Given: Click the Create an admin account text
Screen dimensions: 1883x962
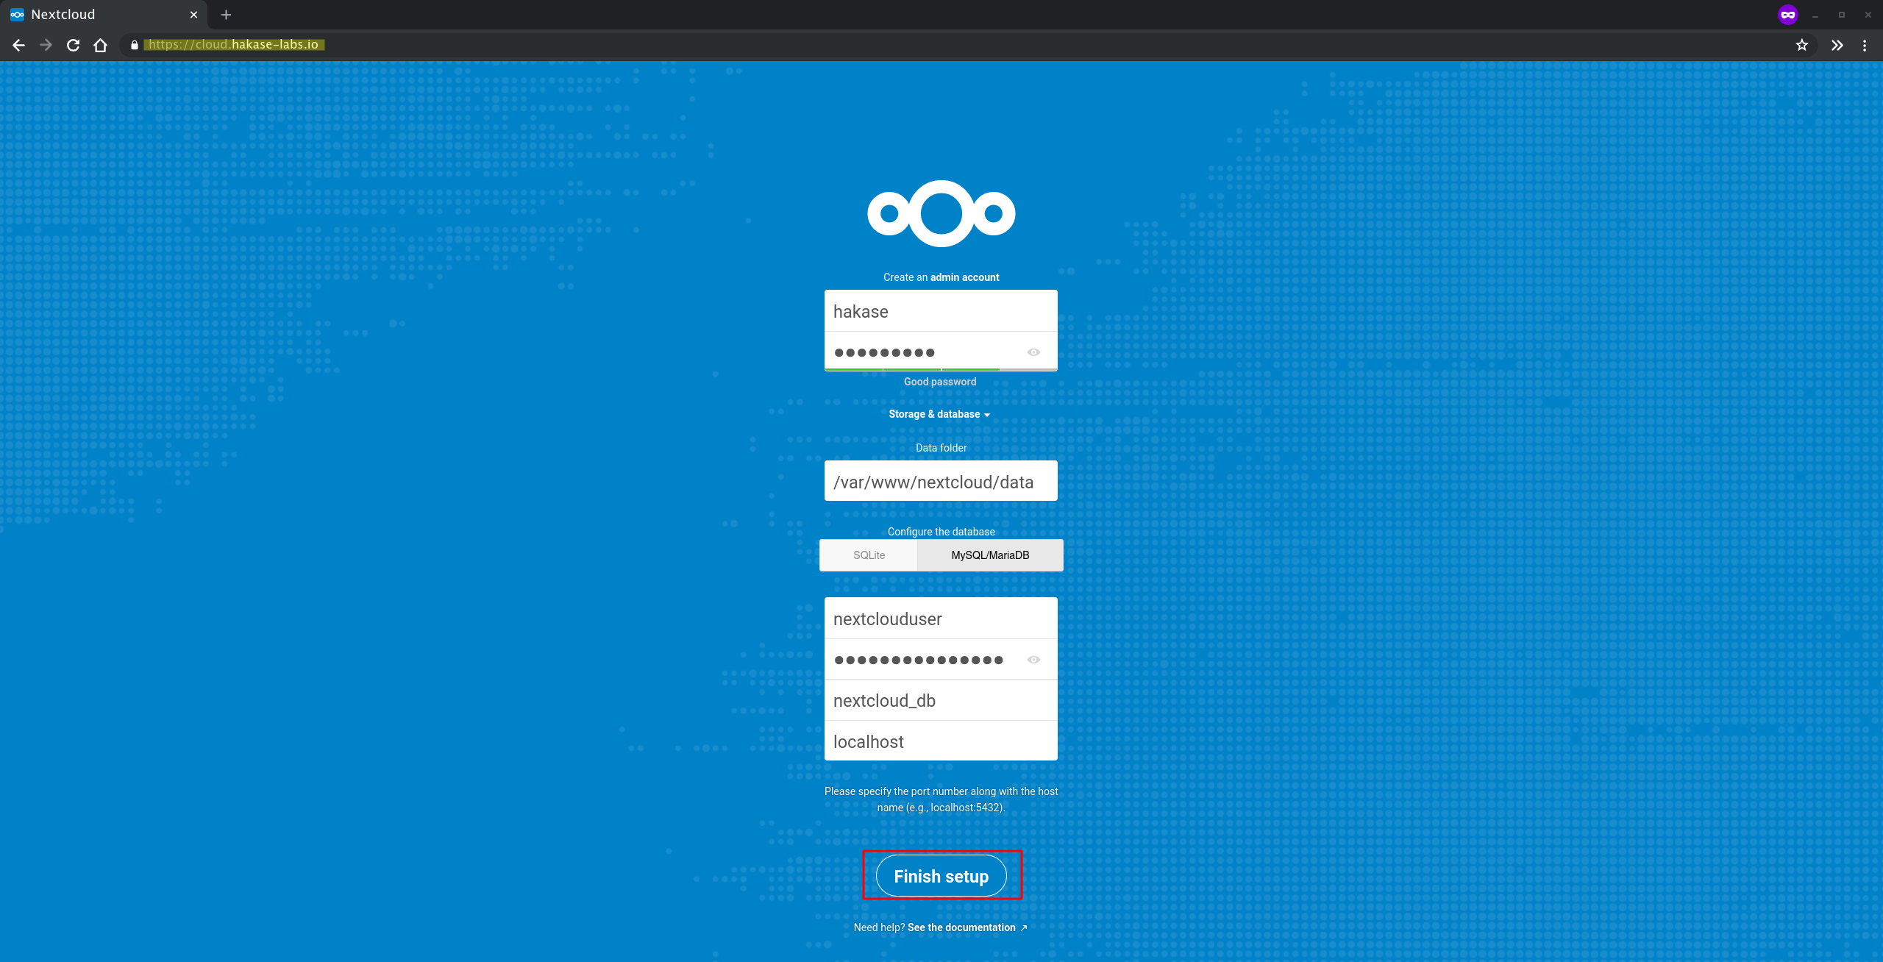Looking at the screenshot, I should tap(941, 277).
